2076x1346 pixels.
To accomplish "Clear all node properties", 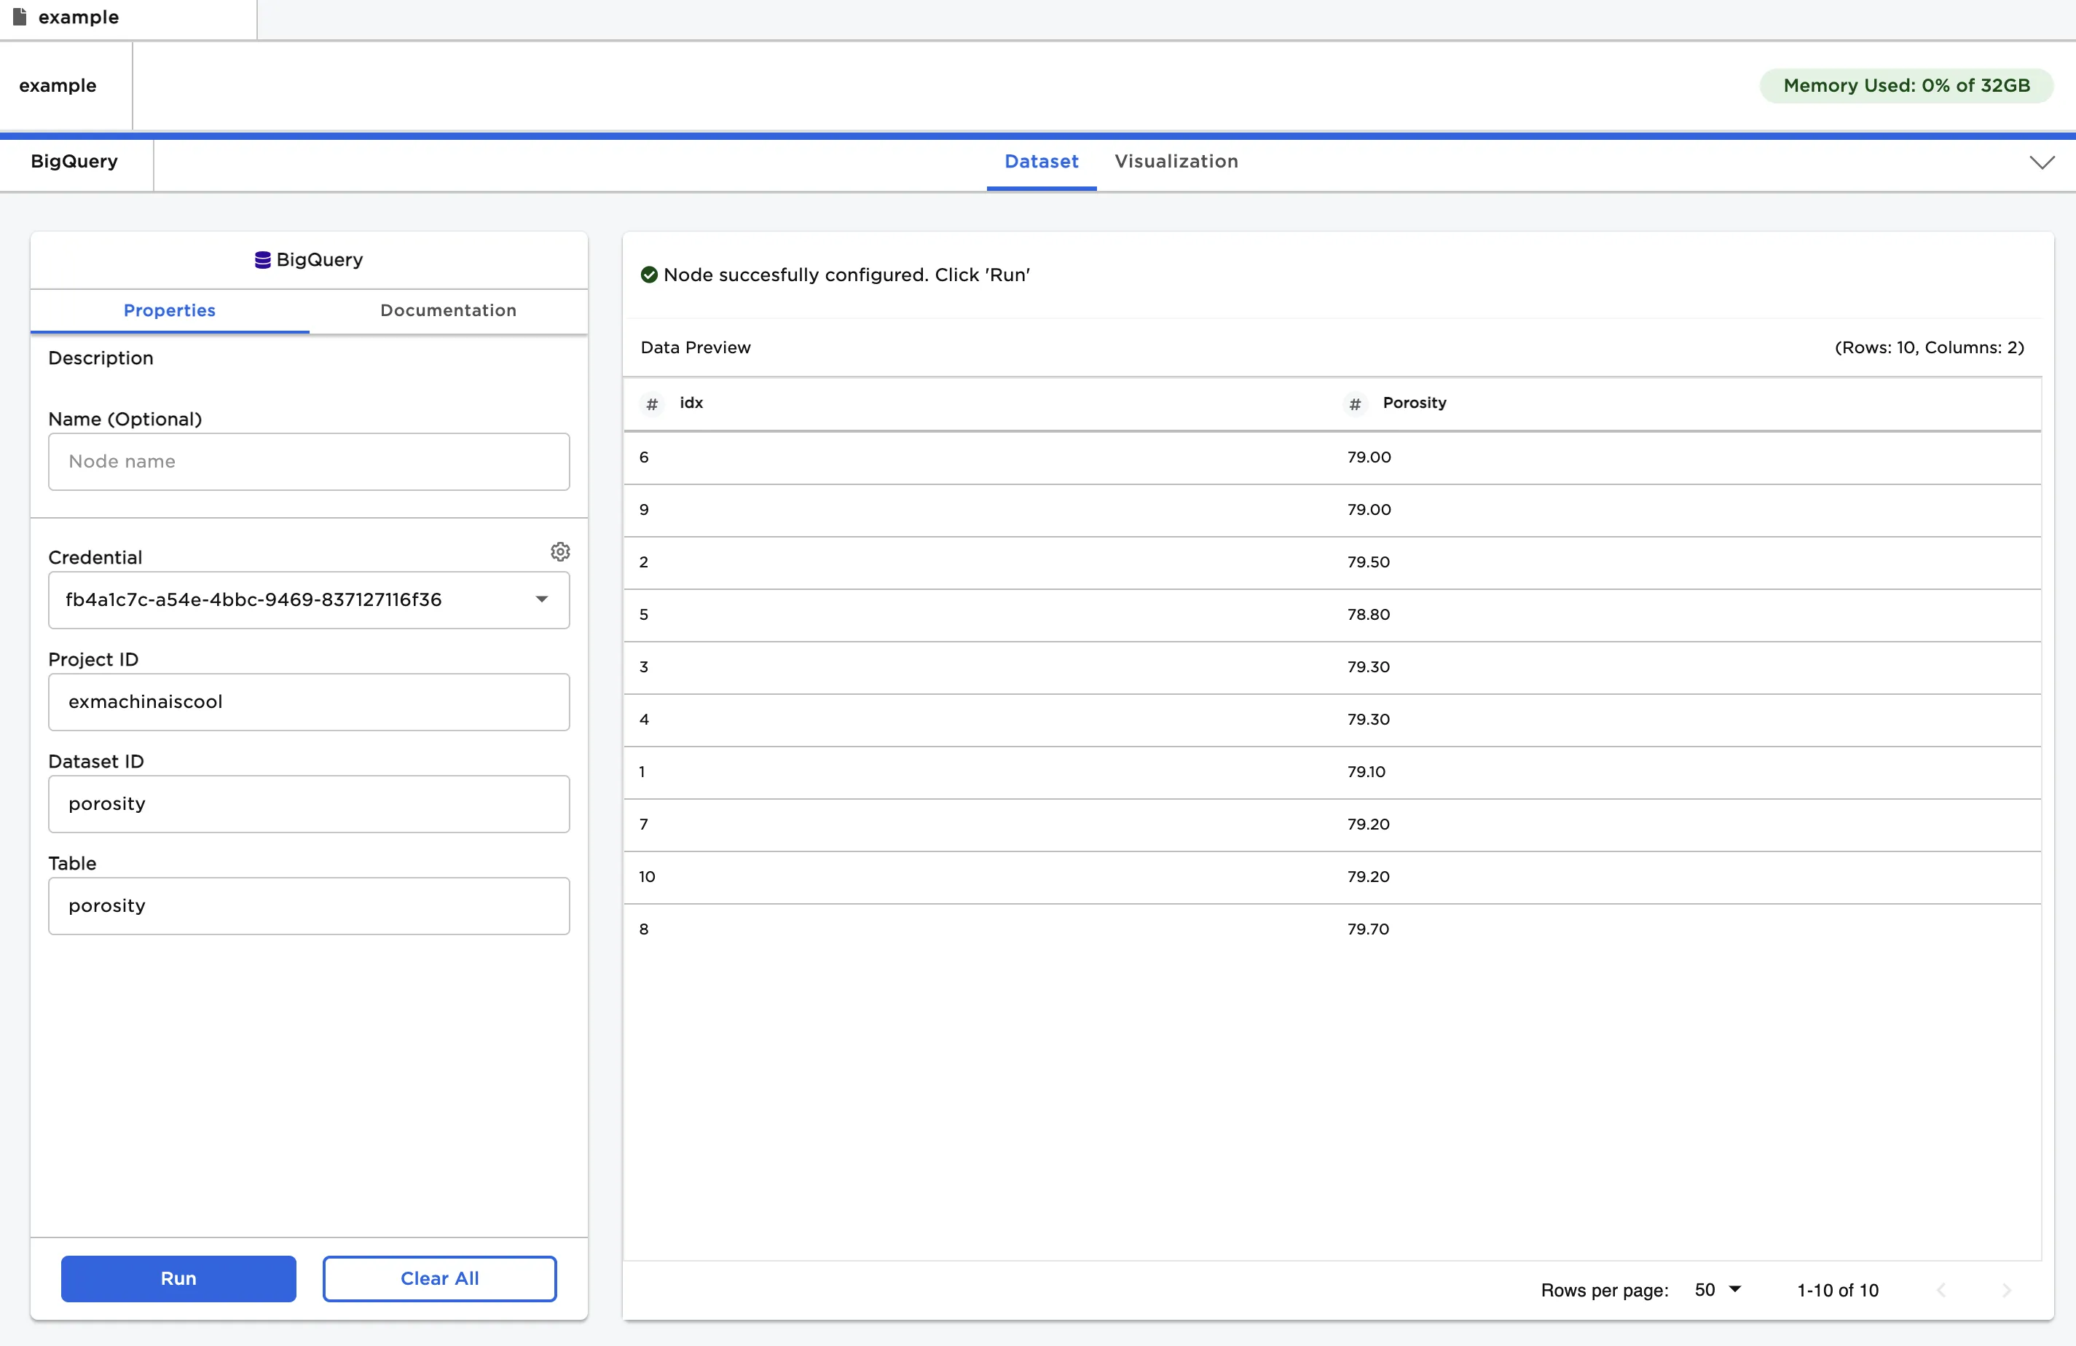I will click(x=440, y=1278).
